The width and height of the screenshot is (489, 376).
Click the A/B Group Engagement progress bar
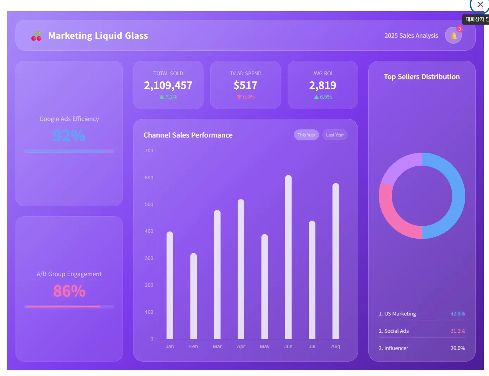click(69, 307)
